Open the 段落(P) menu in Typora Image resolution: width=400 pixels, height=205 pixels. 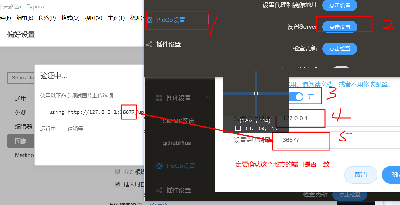[47, 18]
